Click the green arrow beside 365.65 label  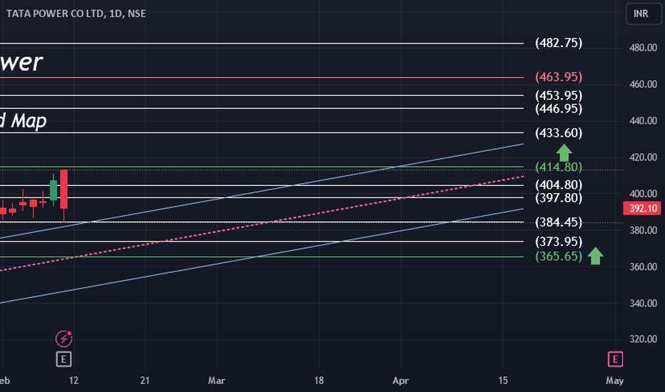point(596,256)
